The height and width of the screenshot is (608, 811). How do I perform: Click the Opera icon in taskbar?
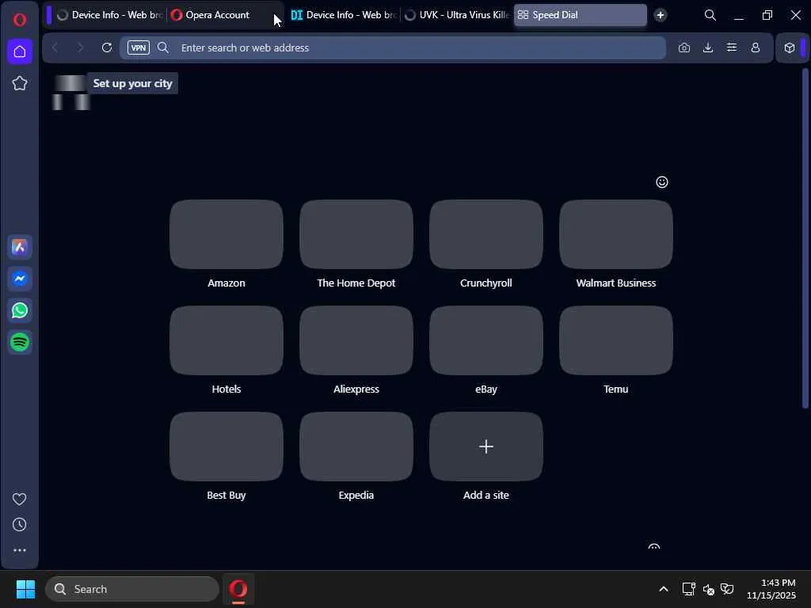238,589
